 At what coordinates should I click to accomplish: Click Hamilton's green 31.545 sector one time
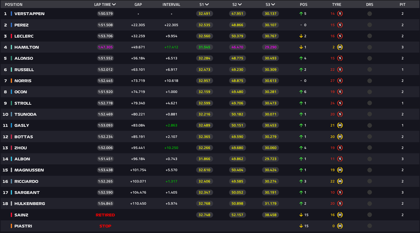tap(204, 47)
